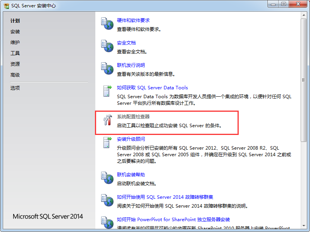Open the 安装升级顾问 link
310x232 pixels.
coord(131,139)
